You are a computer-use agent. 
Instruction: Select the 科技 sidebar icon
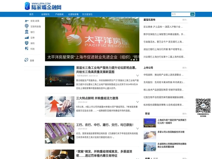pos(26,49)
